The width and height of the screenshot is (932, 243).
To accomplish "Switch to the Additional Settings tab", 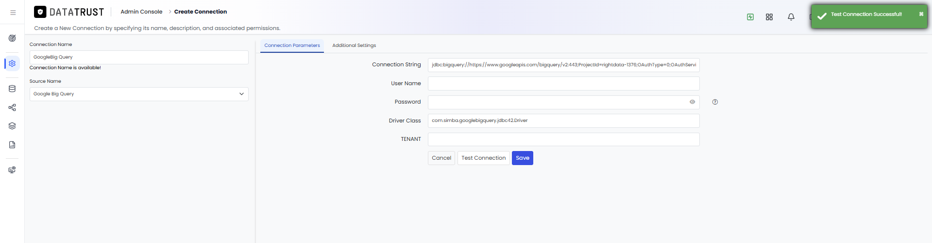I will tap(354, 46).
